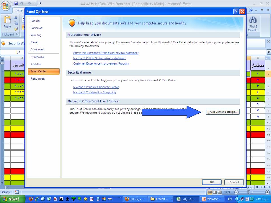Redo the action in Quick Access Toolbar
The image size is (271, 203).
tap(30, 3)
